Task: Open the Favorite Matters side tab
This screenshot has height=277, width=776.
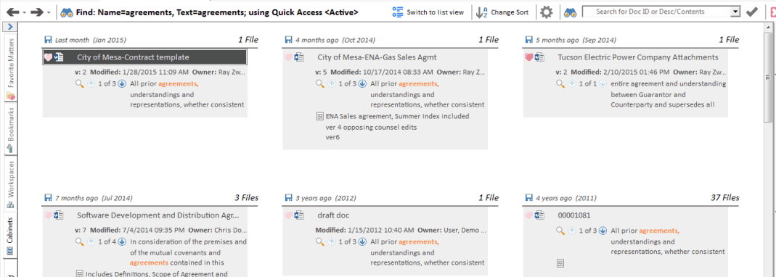Action: click(10, 67)
